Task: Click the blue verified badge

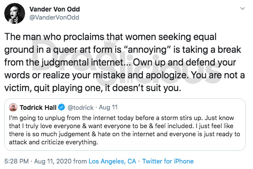Action: pos(62,107)
